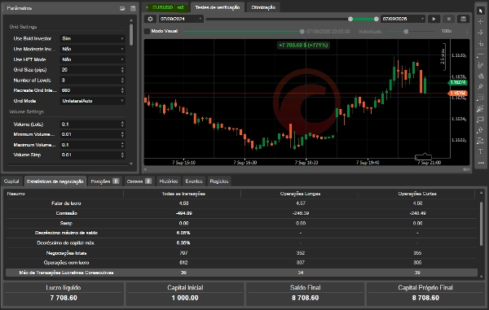The image size is (489, 310).
Task: Open backtest settings gear icon
Action: (150, 19)
